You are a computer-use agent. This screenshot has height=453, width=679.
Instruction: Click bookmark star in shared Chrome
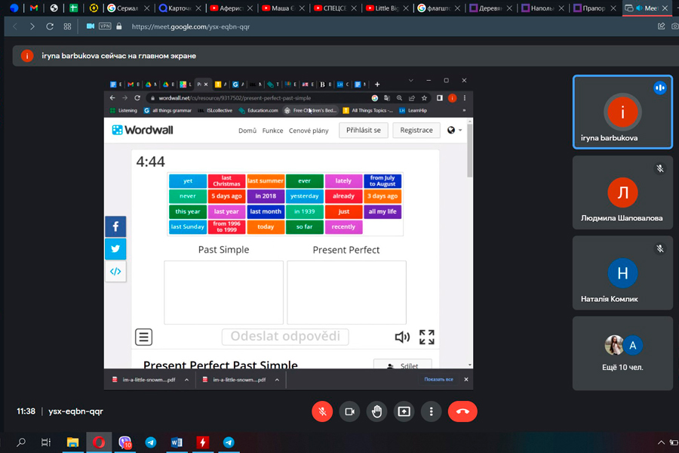point(424,98)
